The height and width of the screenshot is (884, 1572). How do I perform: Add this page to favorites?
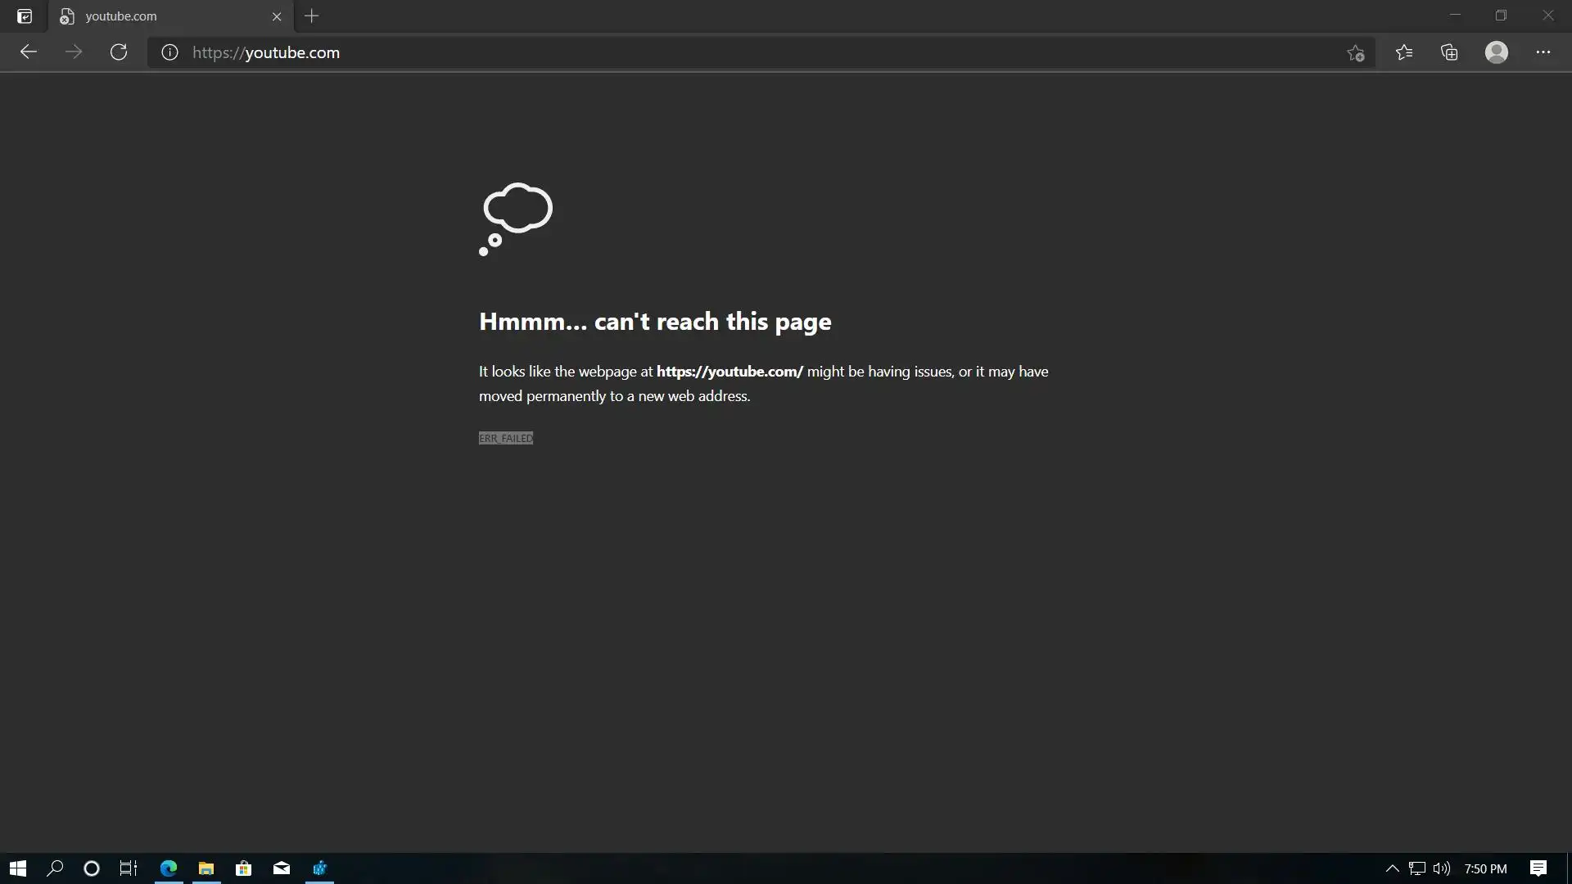click(x=1355, y=53)
